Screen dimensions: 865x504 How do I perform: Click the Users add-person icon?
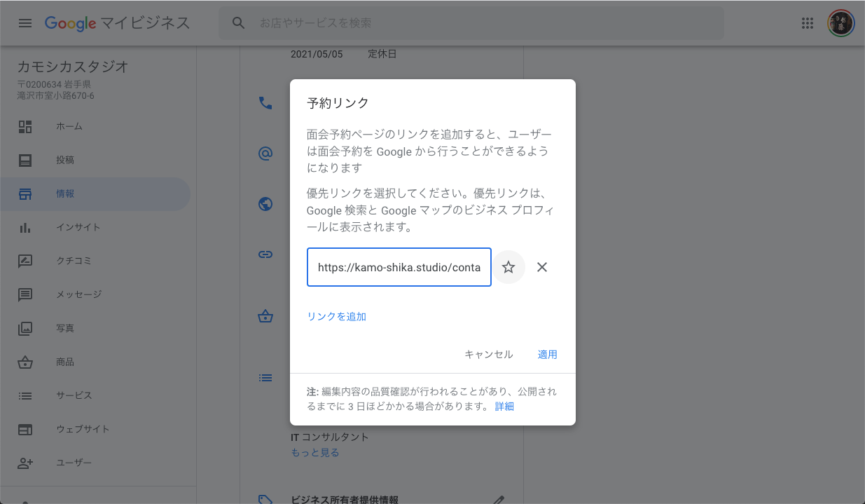(x=25, y=463)
